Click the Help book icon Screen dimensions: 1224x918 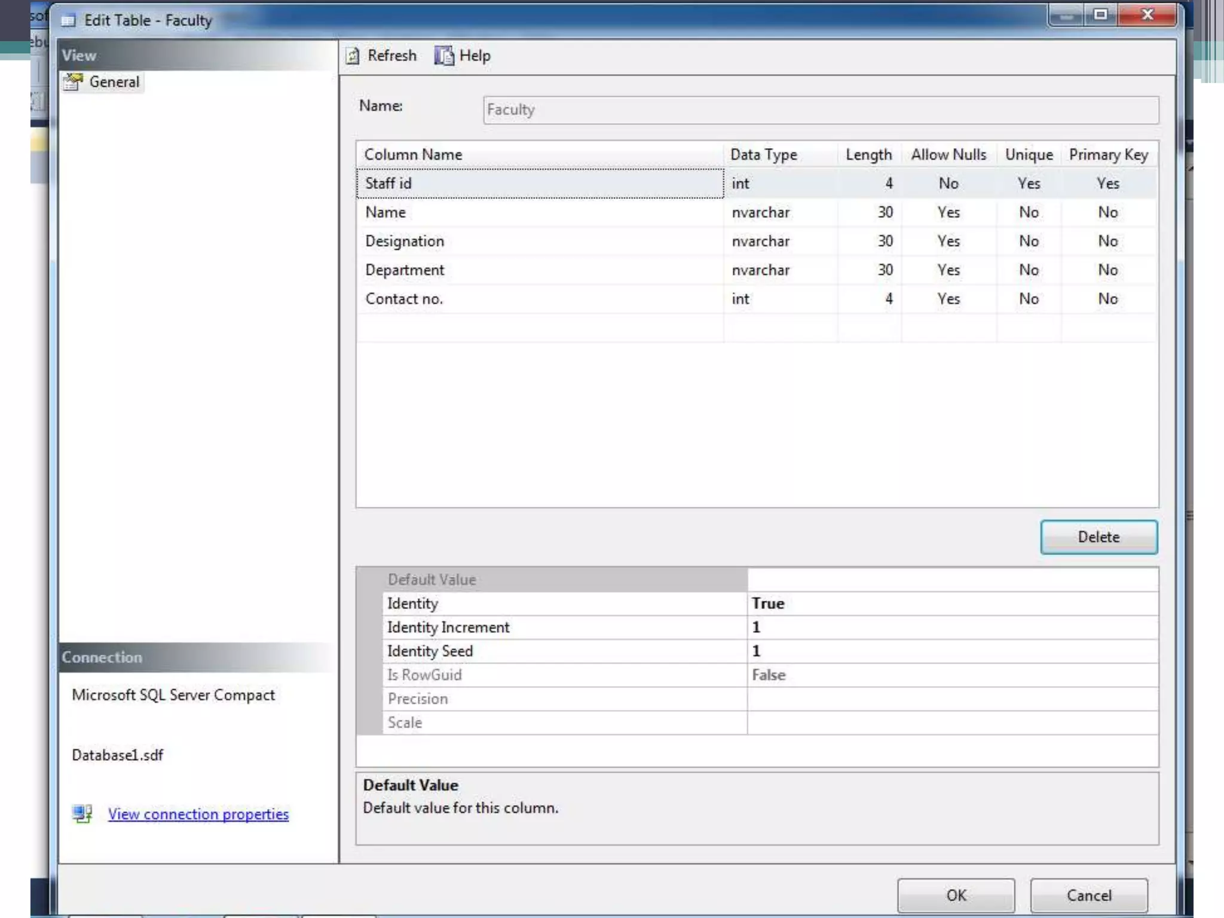click(x=443, y=56)
